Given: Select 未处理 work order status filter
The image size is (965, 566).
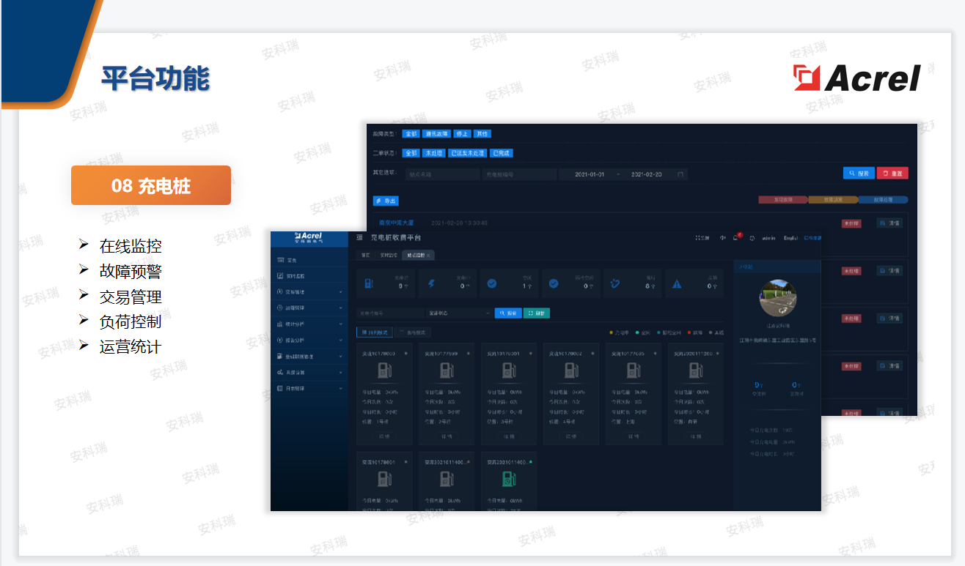Looking at the screenshot, I should pos(433,153).
